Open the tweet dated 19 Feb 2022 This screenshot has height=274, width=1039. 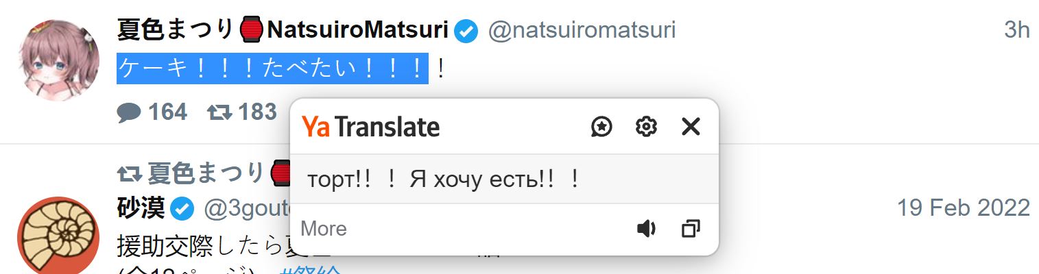[963, 208]
